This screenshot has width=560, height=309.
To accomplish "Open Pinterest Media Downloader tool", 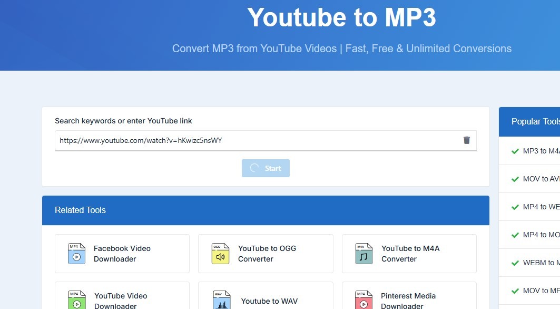I will point(409,296).
